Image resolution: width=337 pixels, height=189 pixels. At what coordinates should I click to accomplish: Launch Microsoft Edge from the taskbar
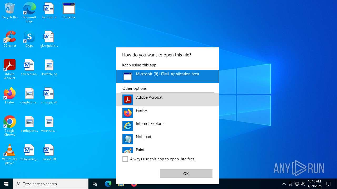(108, 184)
